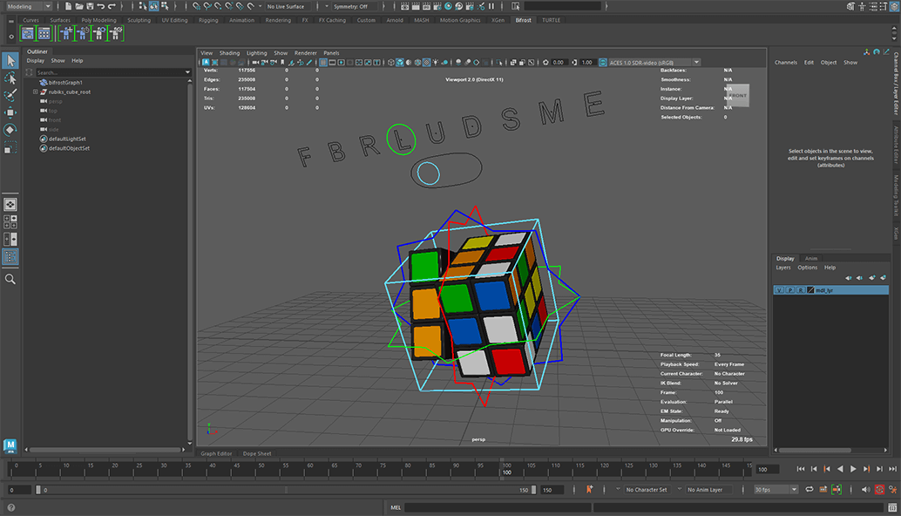
Task: Toggle the color management view transform icon
Action: 603,62
